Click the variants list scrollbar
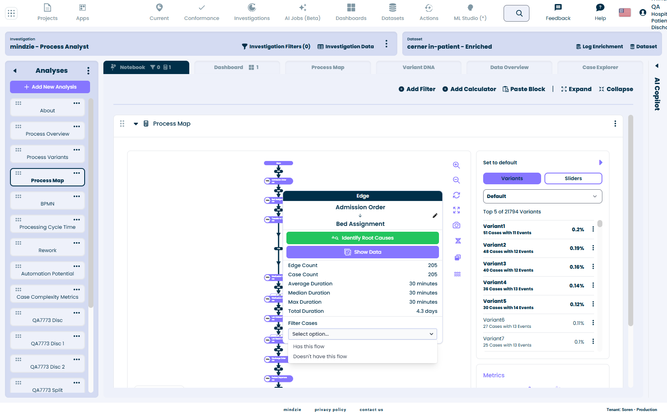667x416 pixels. pos(600,224)
